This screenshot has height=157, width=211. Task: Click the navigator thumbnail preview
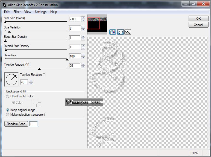click(x=97, y=25)
